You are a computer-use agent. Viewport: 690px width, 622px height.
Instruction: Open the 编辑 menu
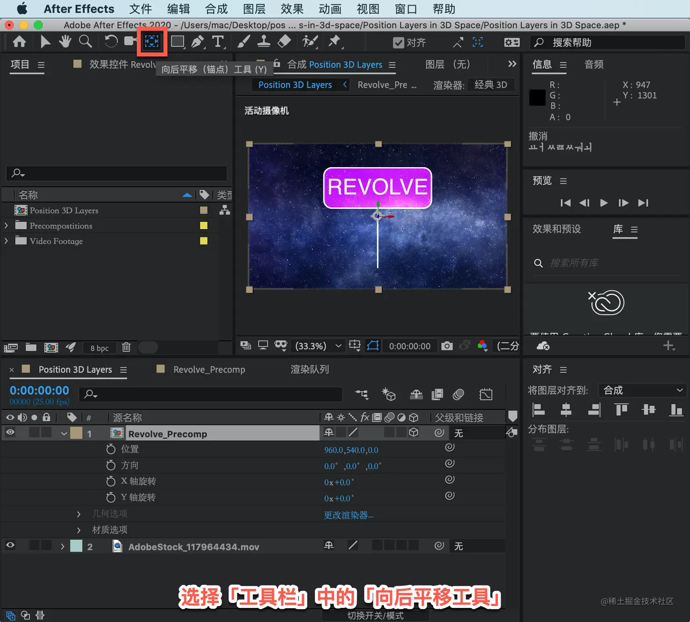(x=178, y=9)
